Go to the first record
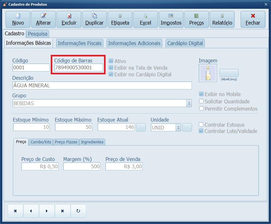Screen dimensions: 271x224 click(15, 211)
